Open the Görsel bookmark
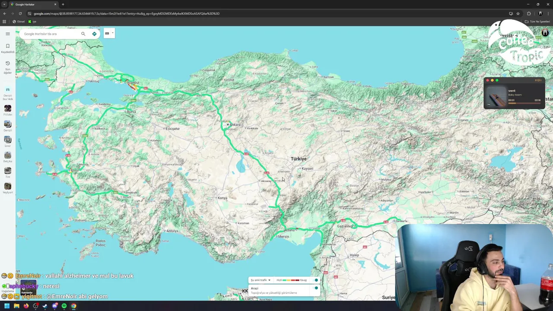The width and height of the screenshot is (553, 311). point(19,22)
